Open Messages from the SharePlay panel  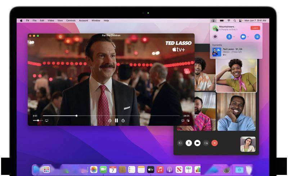(x=215, y=37)
